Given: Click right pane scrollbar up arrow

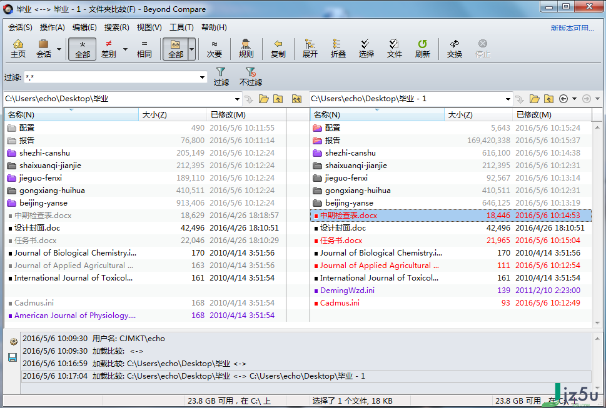Looking at the screenshot, I should (x=597, y=127).
